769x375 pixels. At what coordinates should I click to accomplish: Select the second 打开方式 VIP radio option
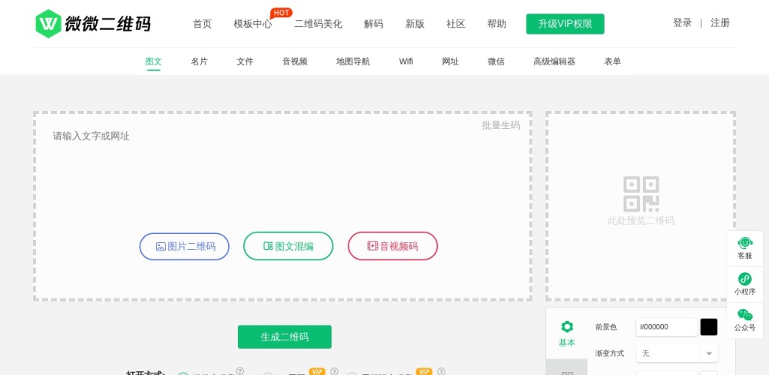tap(267, 373)
